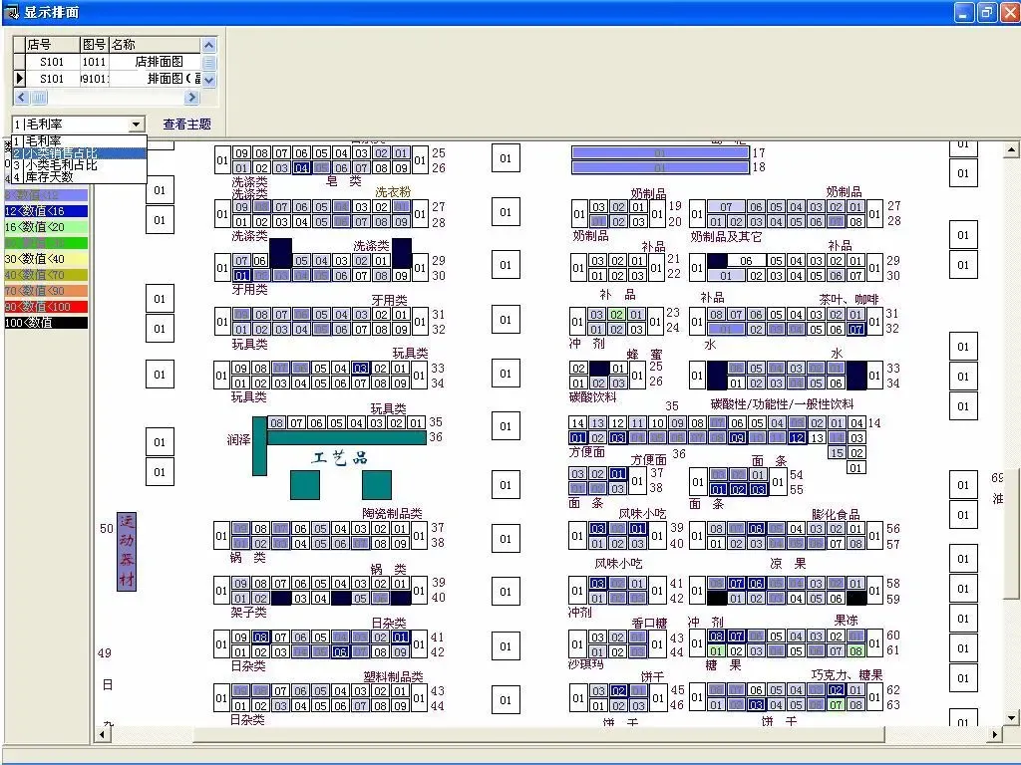Screen dimensions: 1021x765
Task: Open the 毛利率 dropdown arrow
Action: coord(137,125)
